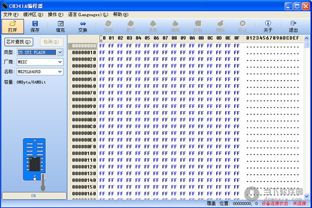Screen dimensions: 312x208
Task: Click the hex view scrollbar thumb
Action: (x=307, y=45)
